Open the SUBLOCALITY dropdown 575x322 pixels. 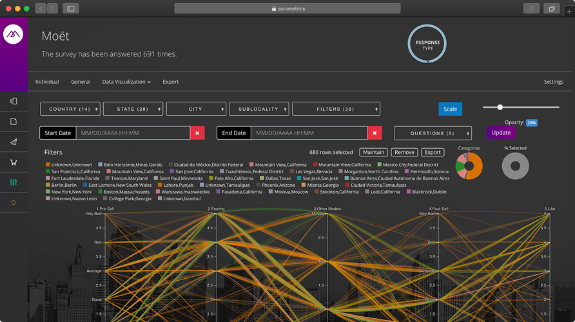click(x=259, y=109)
